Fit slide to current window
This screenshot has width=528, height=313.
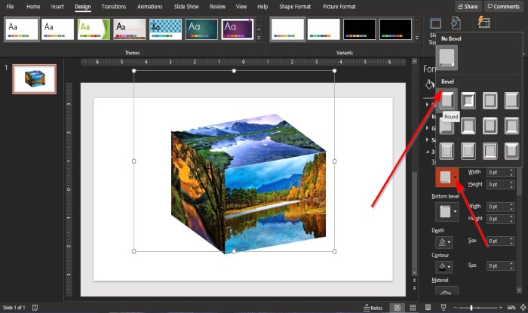(521, 308)
